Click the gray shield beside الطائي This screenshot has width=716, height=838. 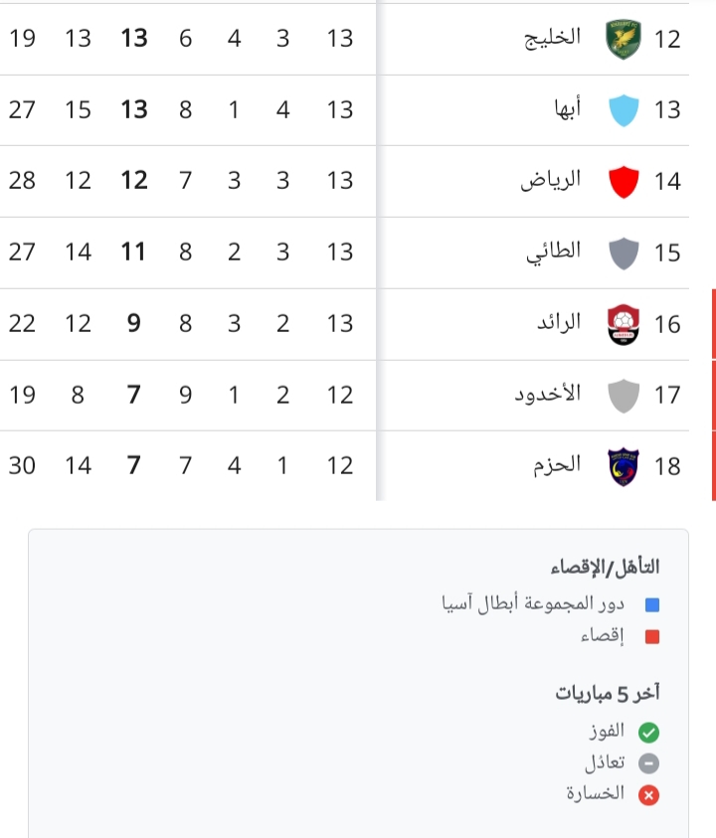(624, 252)
